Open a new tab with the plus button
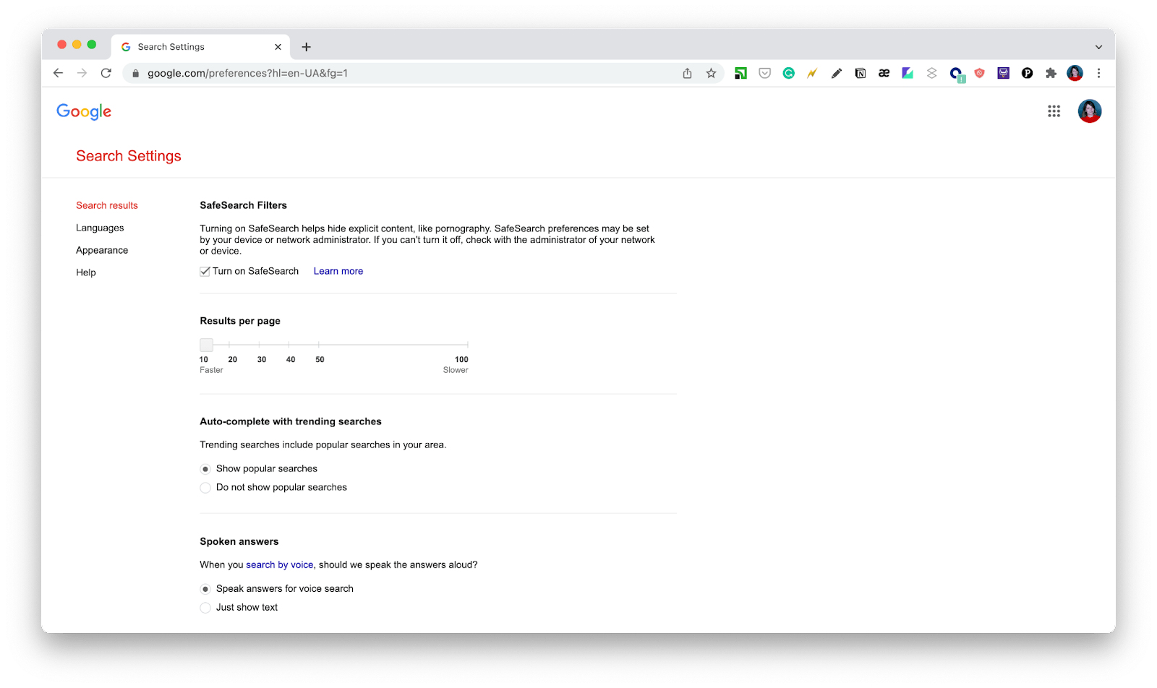 pos(306,46)
